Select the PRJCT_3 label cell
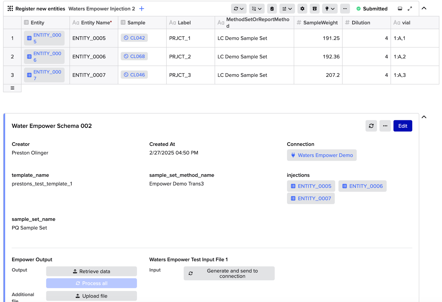 pyautogui.click(x=191, y=75)
